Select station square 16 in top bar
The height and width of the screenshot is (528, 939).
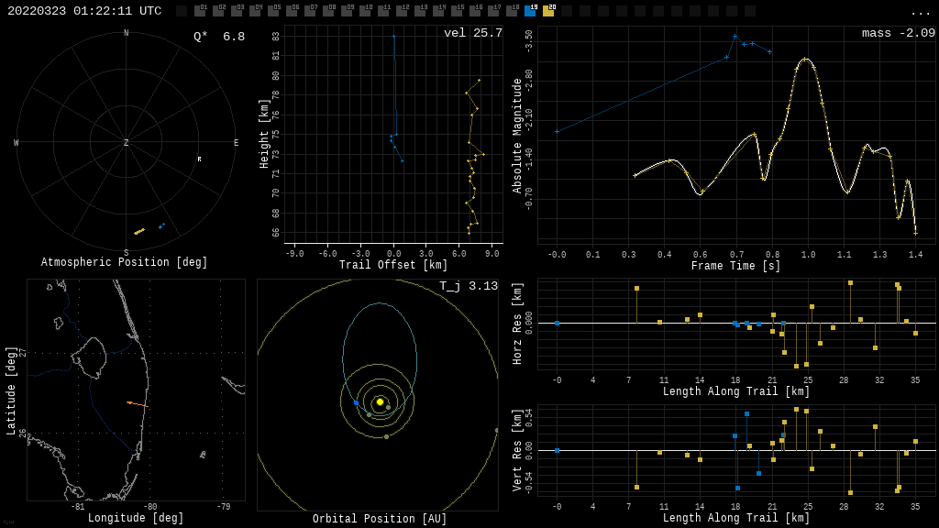click(475, 11)
